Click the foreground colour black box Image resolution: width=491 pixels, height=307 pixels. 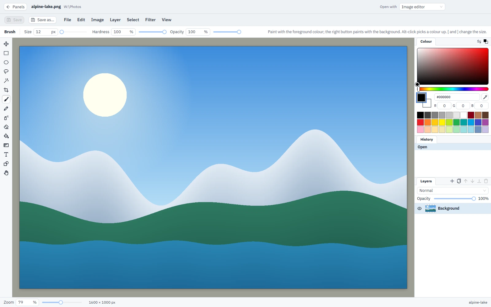(421, 98)
